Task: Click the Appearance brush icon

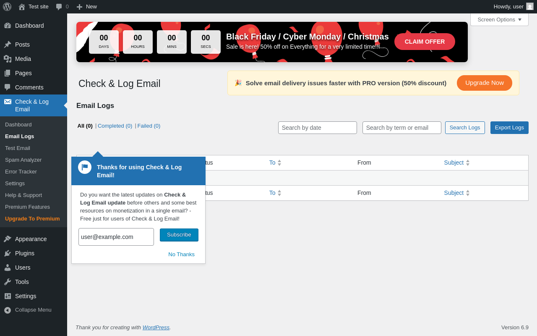Action: (x=8, y=239)
